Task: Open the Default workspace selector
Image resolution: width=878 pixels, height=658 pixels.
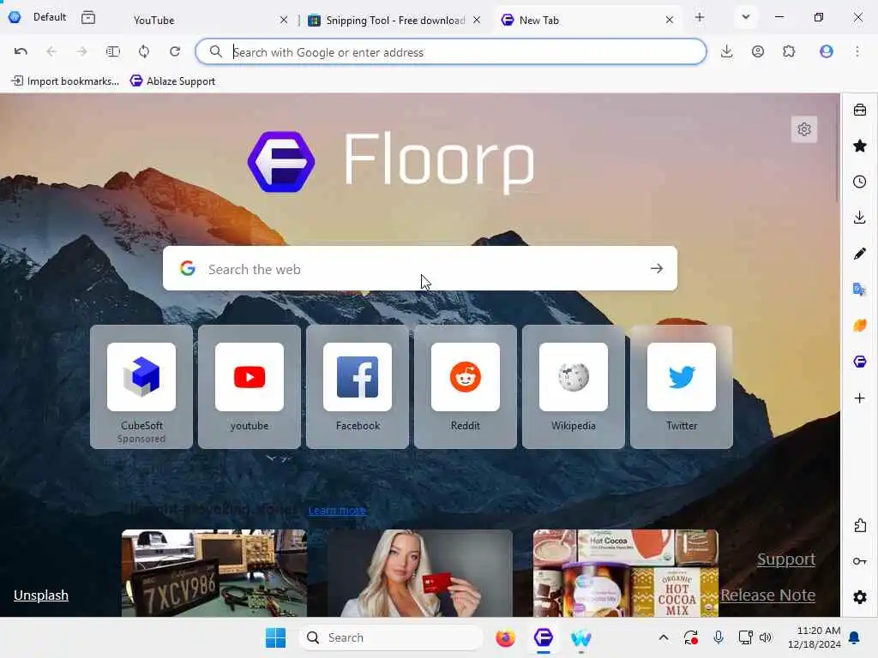Action: click(x=38, y=17)
